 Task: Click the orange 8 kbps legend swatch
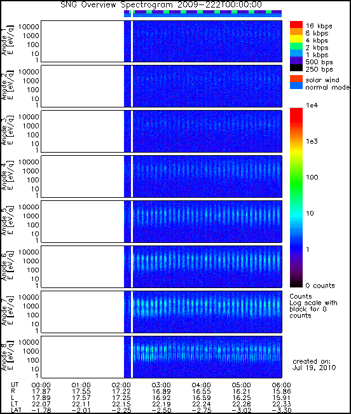point(296,32)
